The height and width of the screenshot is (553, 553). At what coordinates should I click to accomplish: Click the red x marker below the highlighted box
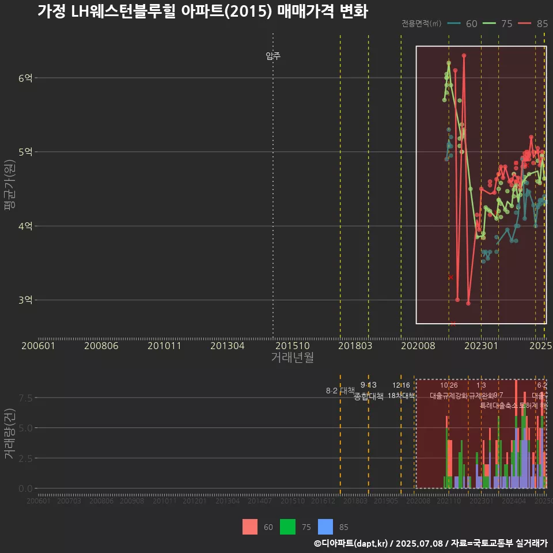tap(453, 324)
